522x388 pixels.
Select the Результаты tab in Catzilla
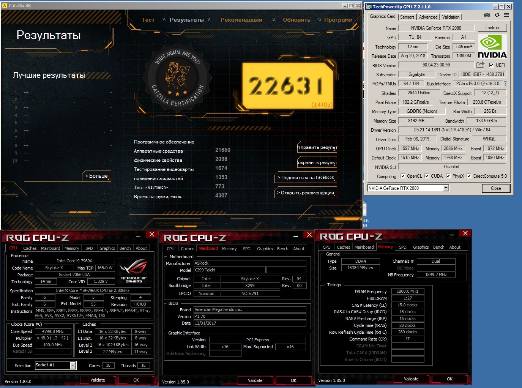pyautogui.click(x=187, y=20)
